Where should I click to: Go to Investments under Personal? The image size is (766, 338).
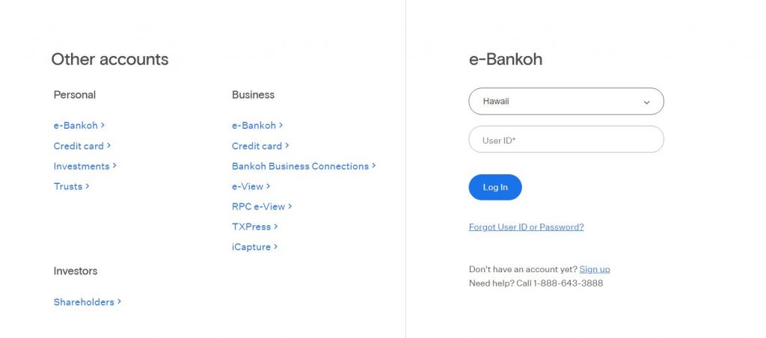85,166
